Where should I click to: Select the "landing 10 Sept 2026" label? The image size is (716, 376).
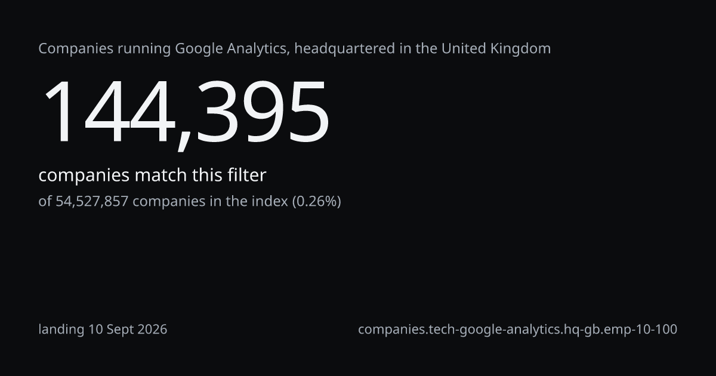103,329
